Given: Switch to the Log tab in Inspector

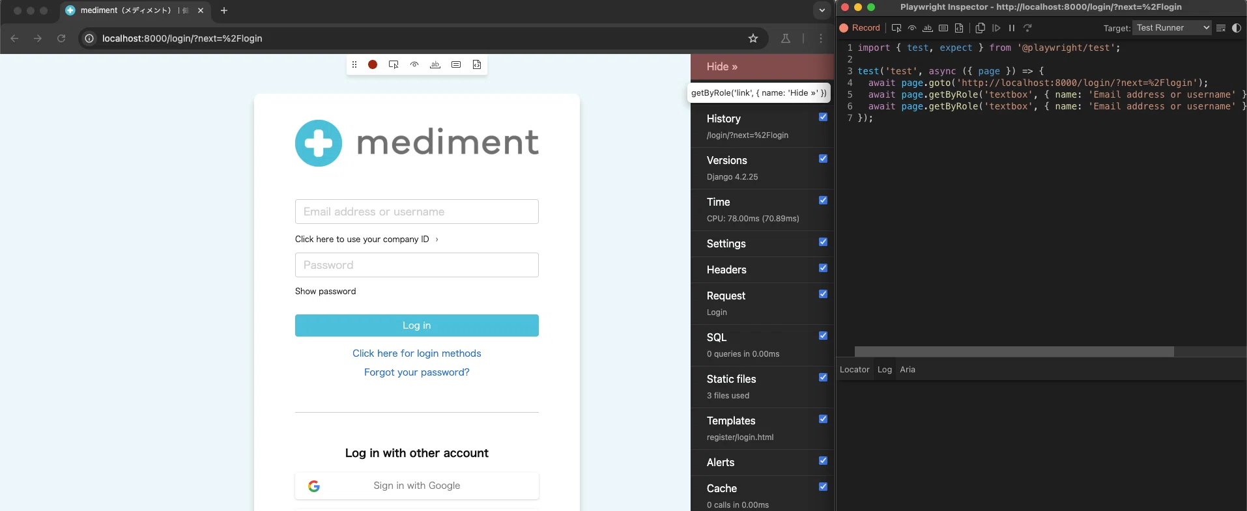Looking at the screenshot, I should [885, 370].
